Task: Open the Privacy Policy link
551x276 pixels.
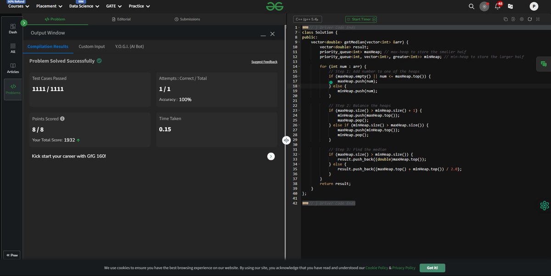Action: [x=404, y=268]
